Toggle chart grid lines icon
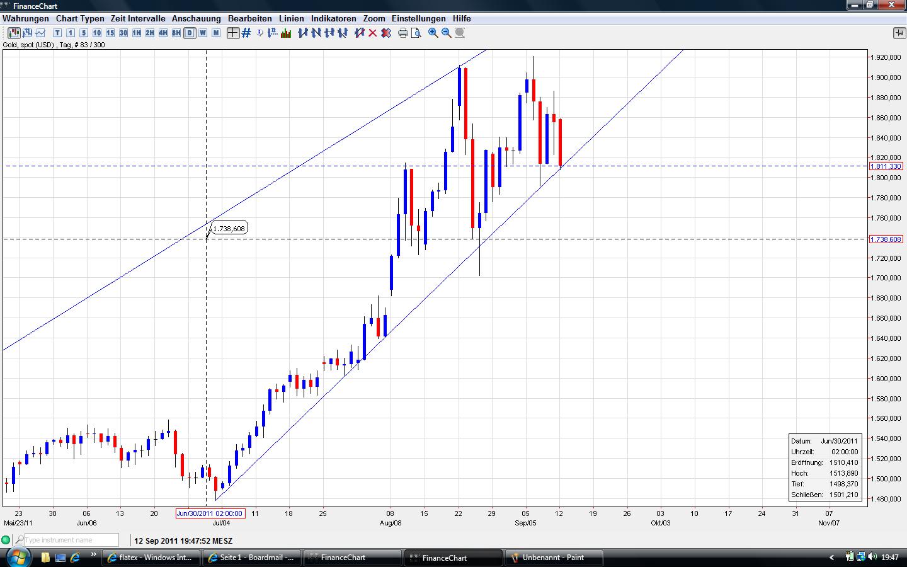 [246, 33]
